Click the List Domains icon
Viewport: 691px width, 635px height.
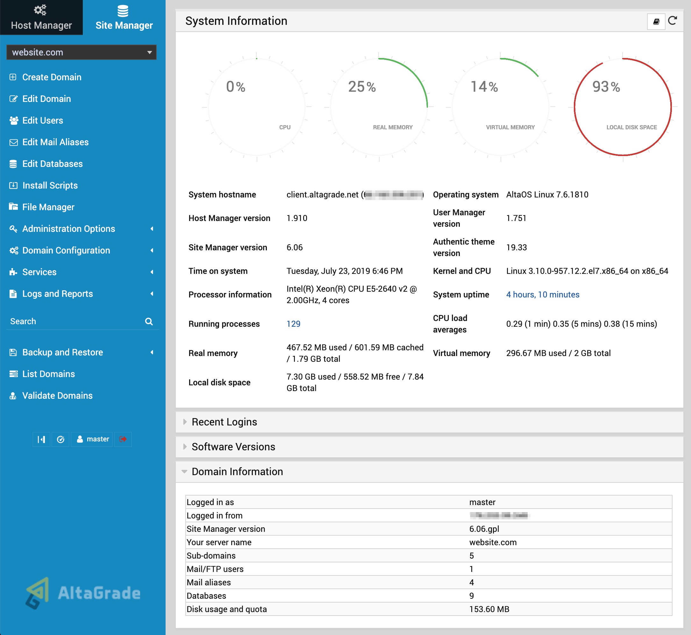[x=13, y=374]
